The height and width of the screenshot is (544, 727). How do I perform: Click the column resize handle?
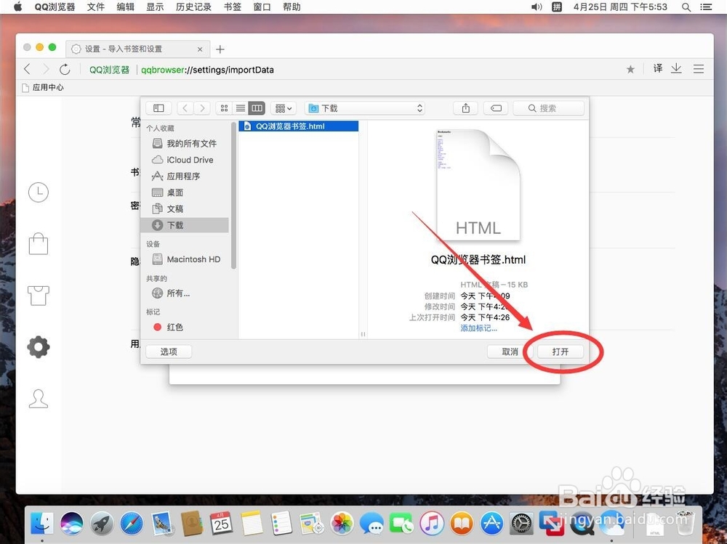coord(363,333)
